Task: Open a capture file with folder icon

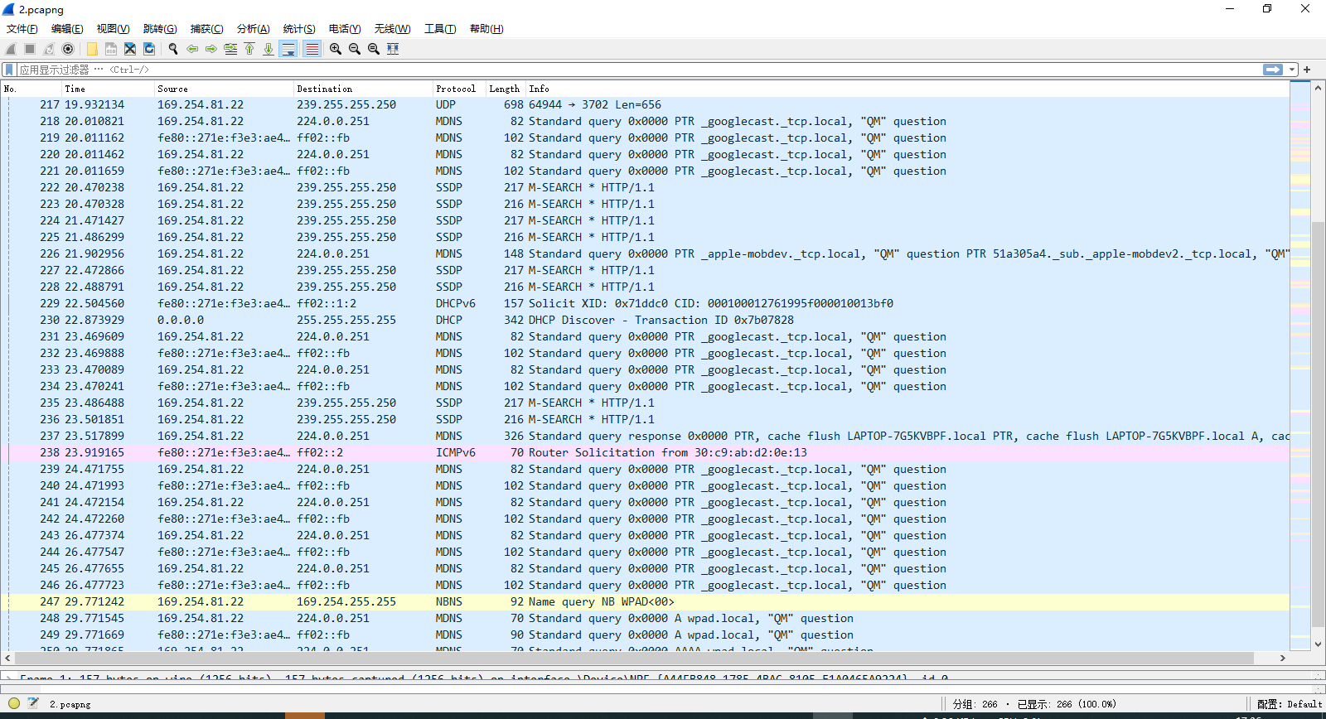Action: coord(92,49)
